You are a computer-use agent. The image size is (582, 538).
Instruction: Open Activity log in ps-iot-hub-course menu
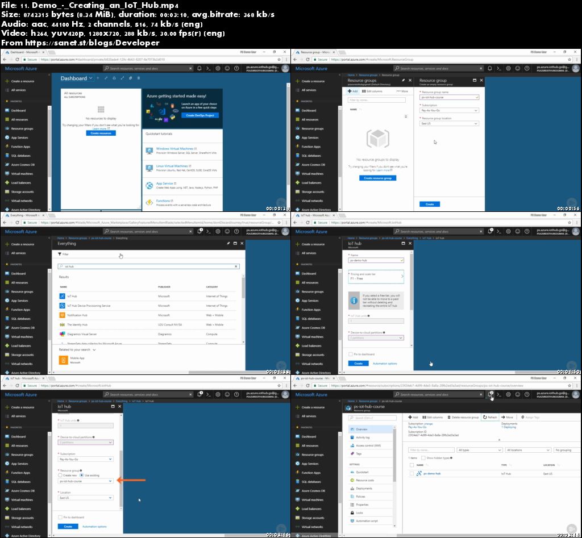371,437
